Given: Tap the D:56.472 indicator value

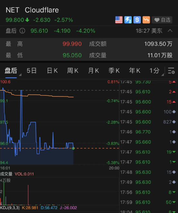Looking at the screenshot, I should (x=49, y=208).
